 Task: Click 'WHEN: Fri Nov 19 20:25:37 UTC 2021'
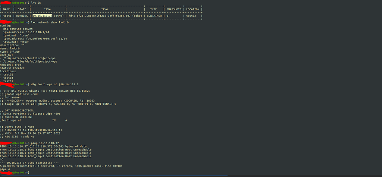click(30, 133)
